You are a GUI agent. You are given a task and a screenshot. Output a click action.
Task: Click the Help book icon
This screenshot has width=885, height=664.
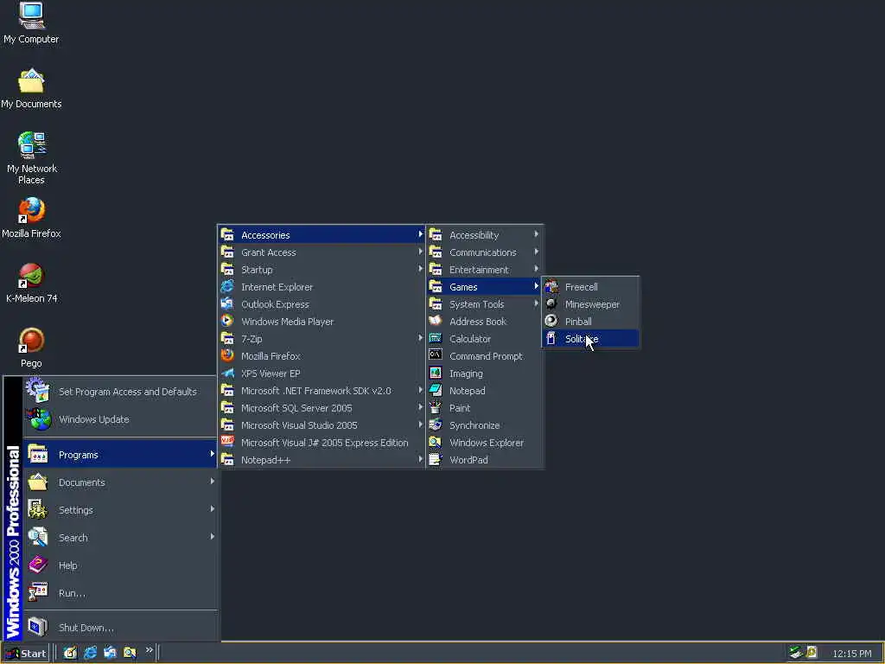(x=38, y=565)
